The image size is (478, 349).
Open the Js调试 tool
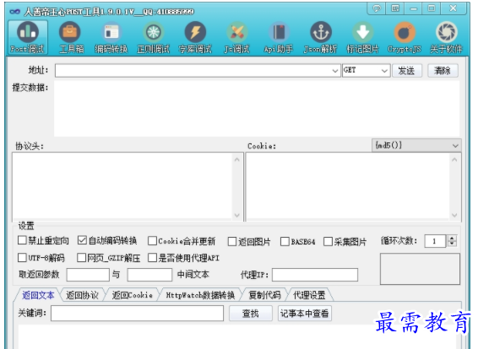[236, 37]
